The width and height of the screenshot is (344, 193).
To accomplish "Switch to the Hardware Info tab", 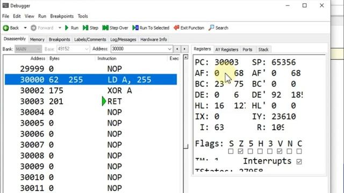I will tap(154, 39).
